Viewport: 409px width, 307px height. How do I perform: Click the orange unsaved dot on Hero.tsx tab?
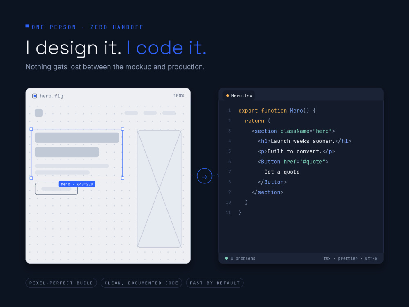(227, 96)
